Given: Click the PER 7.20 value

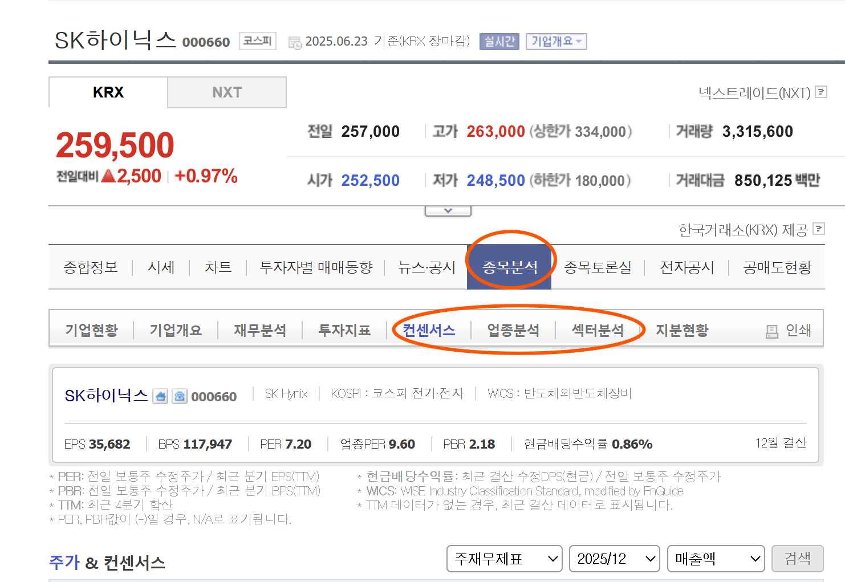Looking at the screenshot, I should click(298, 444).
